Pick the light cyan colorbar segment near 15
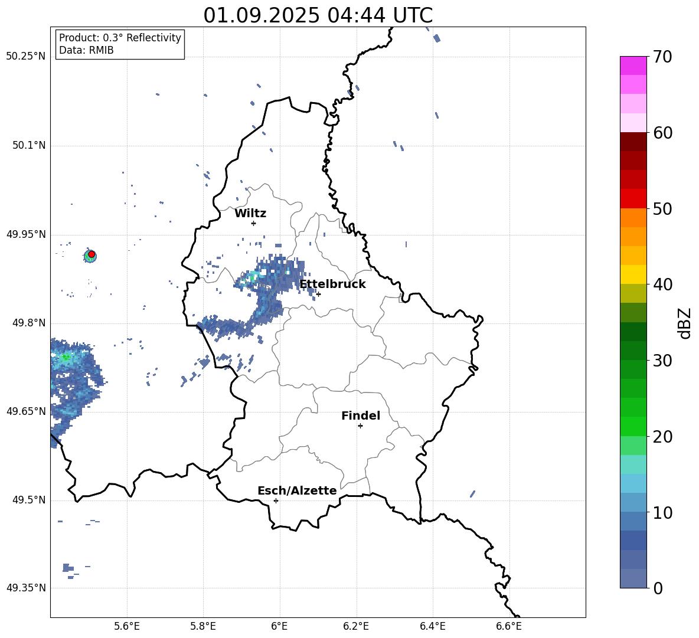699x638 pixels. 633,464
